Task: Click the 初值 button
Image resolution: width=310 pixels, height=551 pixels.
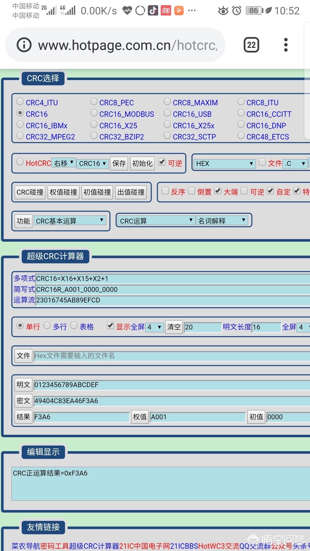Action: [x=256, y=417]
